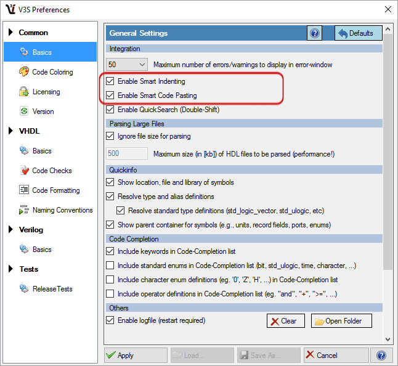Toggle Enable logfile (restart required) checkbox
The height and width of the screenshot is (366, 398).
coord(110,320)
